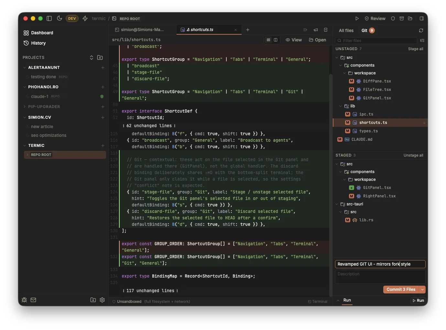Open a new tab with plus button

[248, 30]
